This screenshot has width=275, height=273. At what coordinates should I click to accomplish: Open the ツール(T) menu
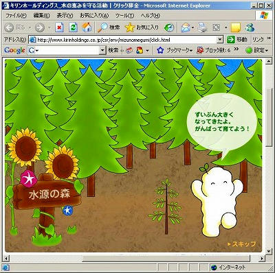point(124,16)
